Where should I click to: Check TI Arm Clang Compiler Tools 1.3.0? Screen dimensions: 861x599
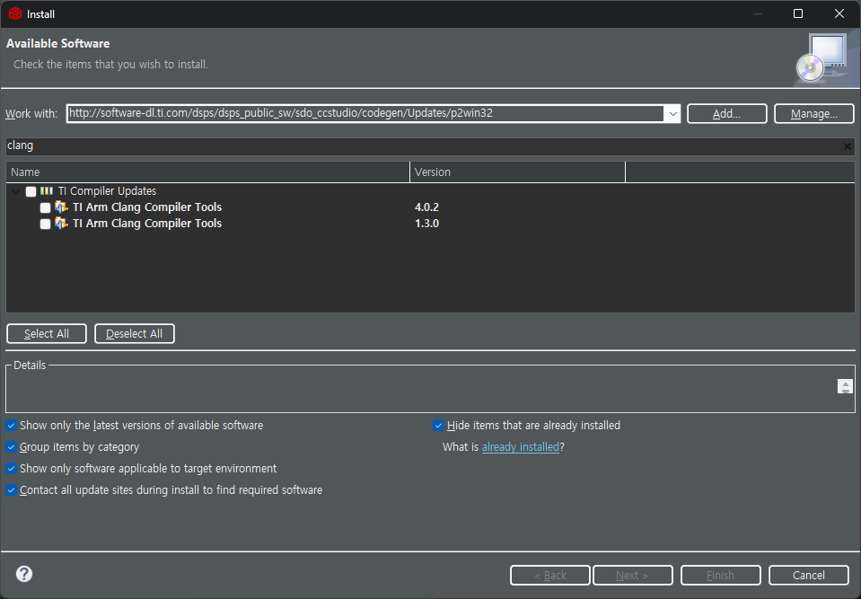[x=45, y=224]
